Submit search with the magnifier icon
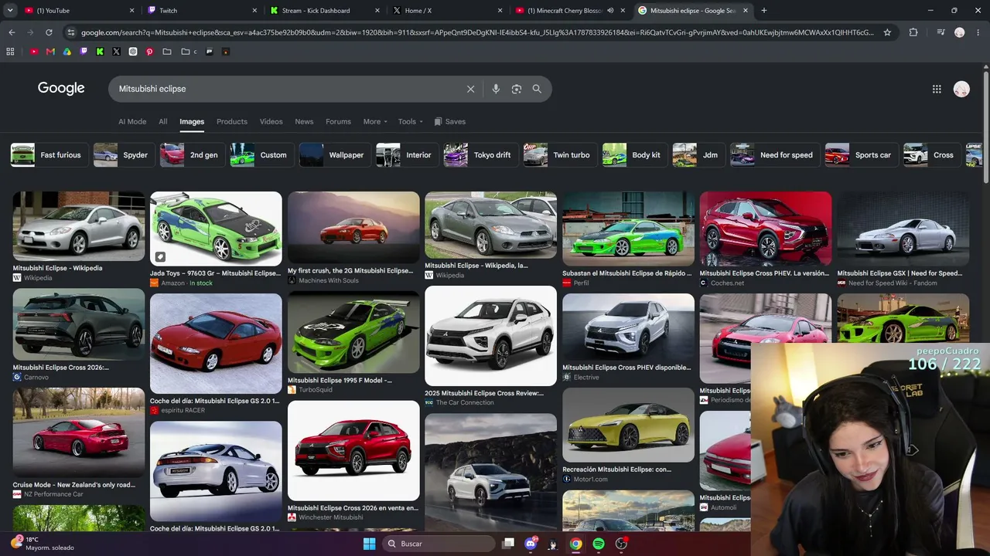The width and height of the screenshot is (990, 556). pyautogui.click(x=537, y=89)
